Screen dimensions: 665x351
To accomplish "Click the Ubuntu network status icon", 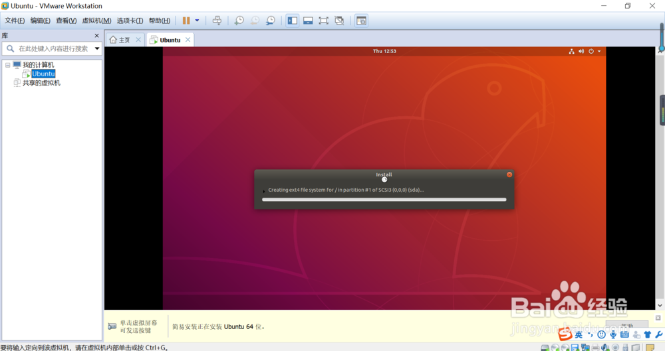I will pyautogui.click(x=571, y=51).
